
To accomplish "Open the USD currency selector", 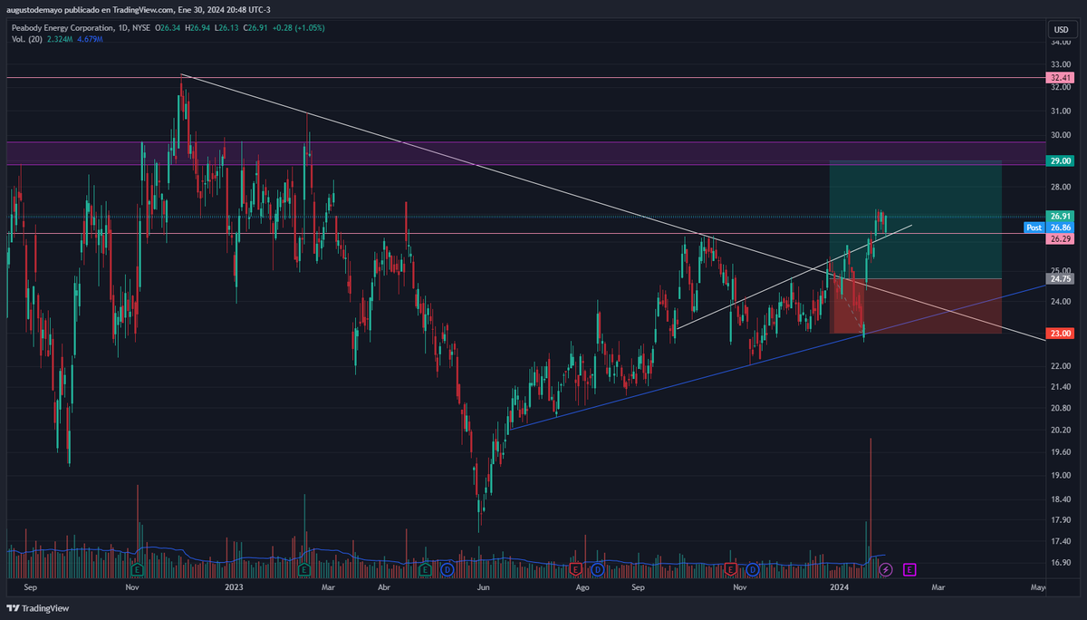I will pos(1061,29).
